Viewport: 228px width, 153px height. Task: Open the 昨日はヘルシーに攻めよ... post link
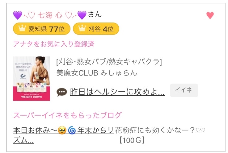tap(117, 92)
